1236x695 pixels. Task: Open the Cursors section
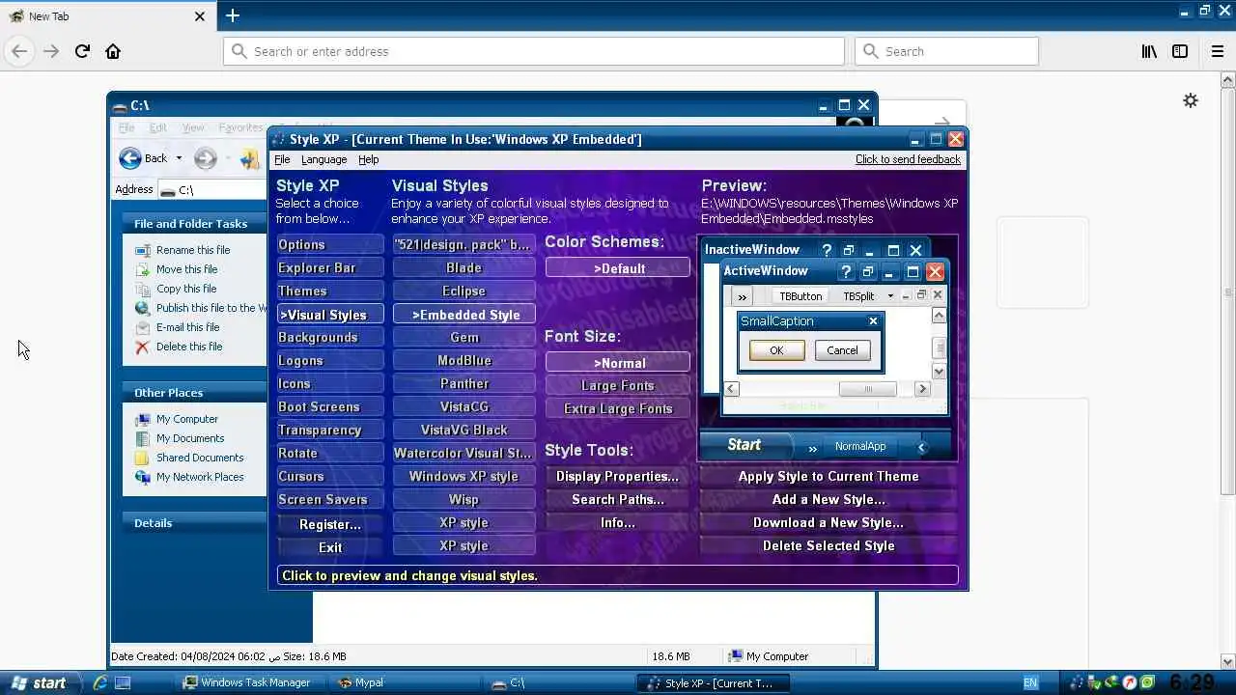tap(330, 477)
